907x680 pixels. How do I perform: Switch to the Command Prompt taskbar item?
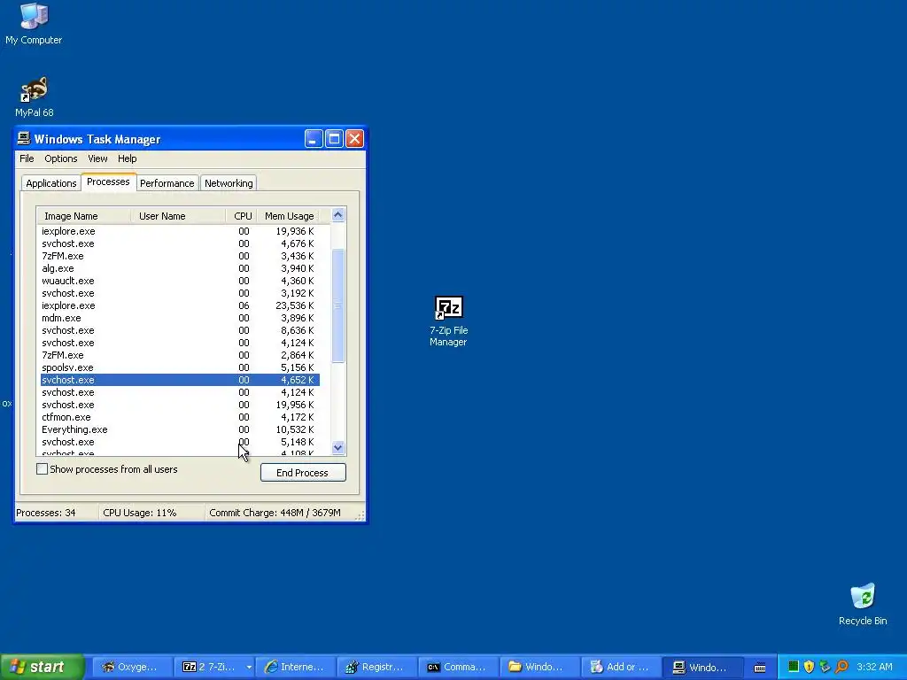(458, 667)
